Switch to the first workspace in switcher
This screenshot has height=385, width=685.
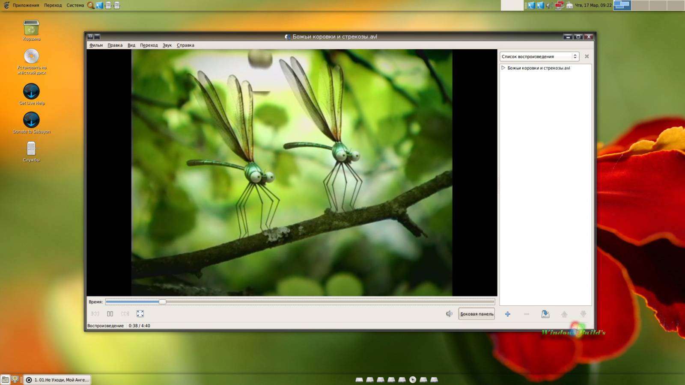(622, 5)
